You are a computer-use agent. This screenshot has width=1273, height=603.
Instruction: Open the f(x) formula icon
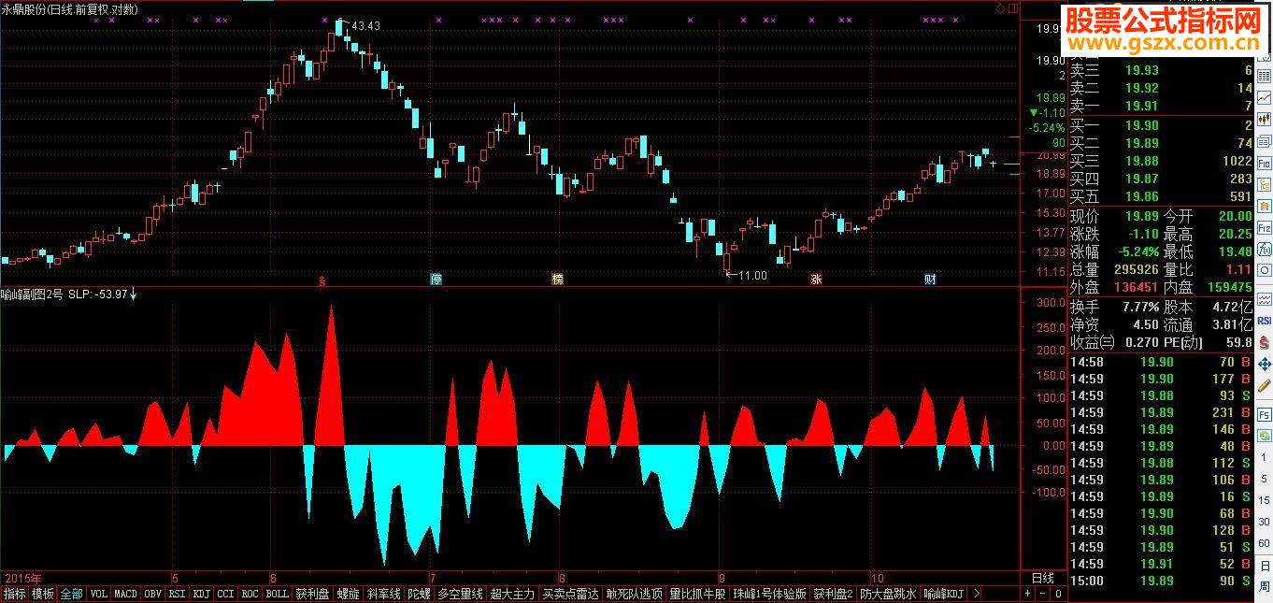click(1265, 249)
